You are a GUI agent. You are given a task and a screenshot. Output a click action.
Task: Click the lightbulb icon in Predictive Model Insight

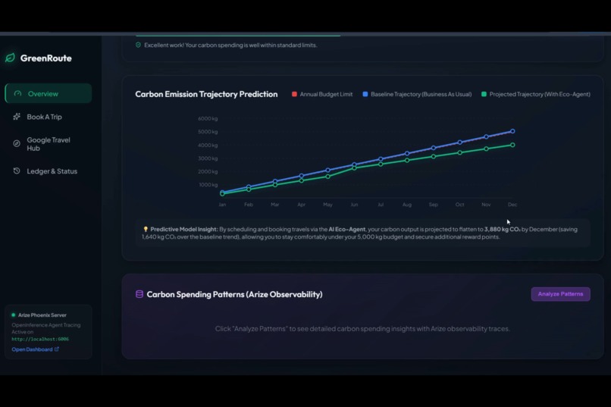(146, 230)
